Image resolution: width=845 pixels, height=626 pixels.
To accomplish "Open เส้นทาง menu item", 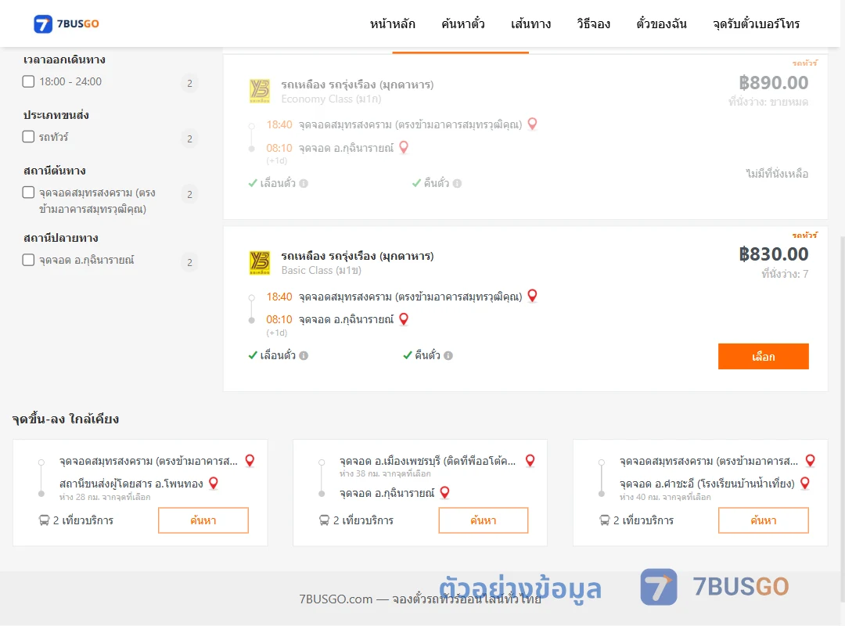I will click(530, 23).
